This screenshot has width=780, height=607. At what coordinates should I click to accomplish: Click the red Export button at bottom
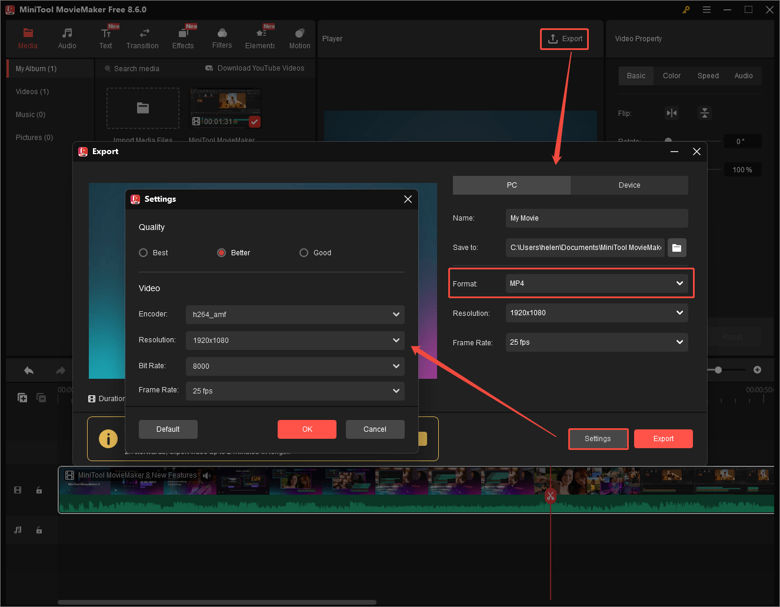(664, 439)
